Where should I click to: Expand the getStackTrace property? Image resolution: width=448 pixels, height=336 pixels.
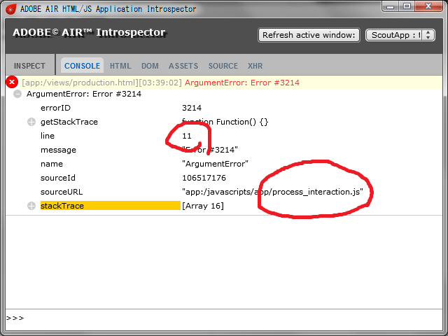tap(31, 122)
